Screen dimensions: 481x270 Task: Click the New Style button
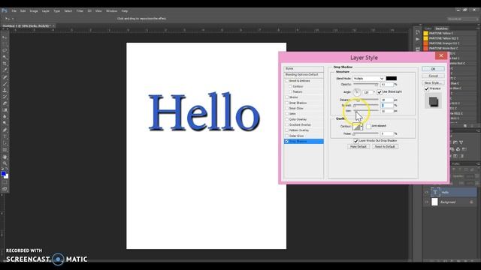[433, 83]
